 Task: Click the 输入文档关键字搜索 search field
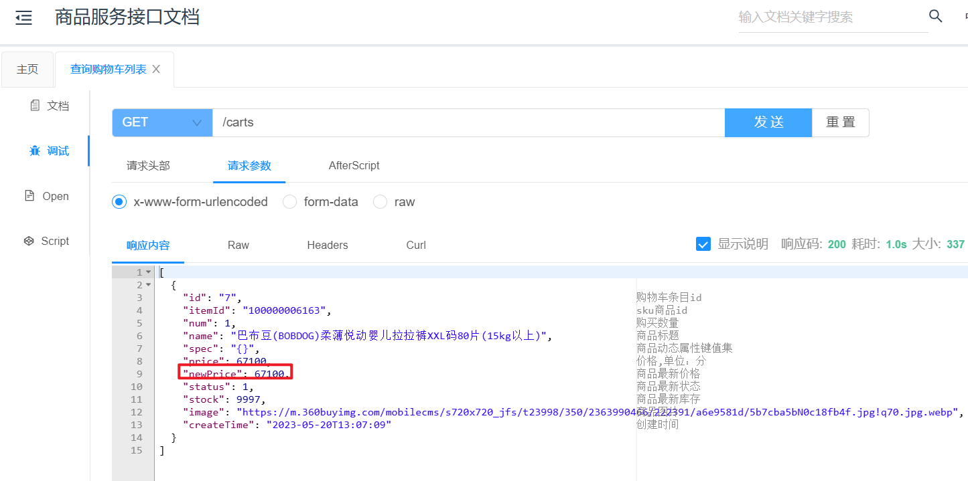tap(833, 17)
